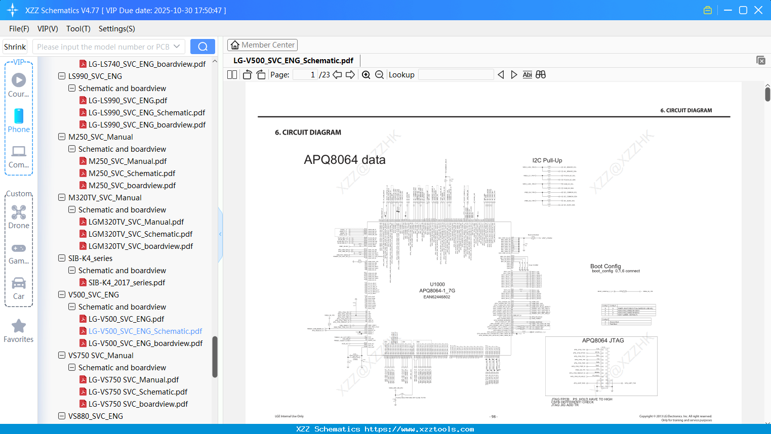771x434 pixels.
Task: Click the Member Center button
Action: tap(262, 45)
